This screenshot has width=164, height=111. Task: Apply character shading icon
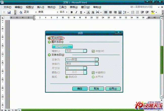pyautogui.click(x=93, y=12)
